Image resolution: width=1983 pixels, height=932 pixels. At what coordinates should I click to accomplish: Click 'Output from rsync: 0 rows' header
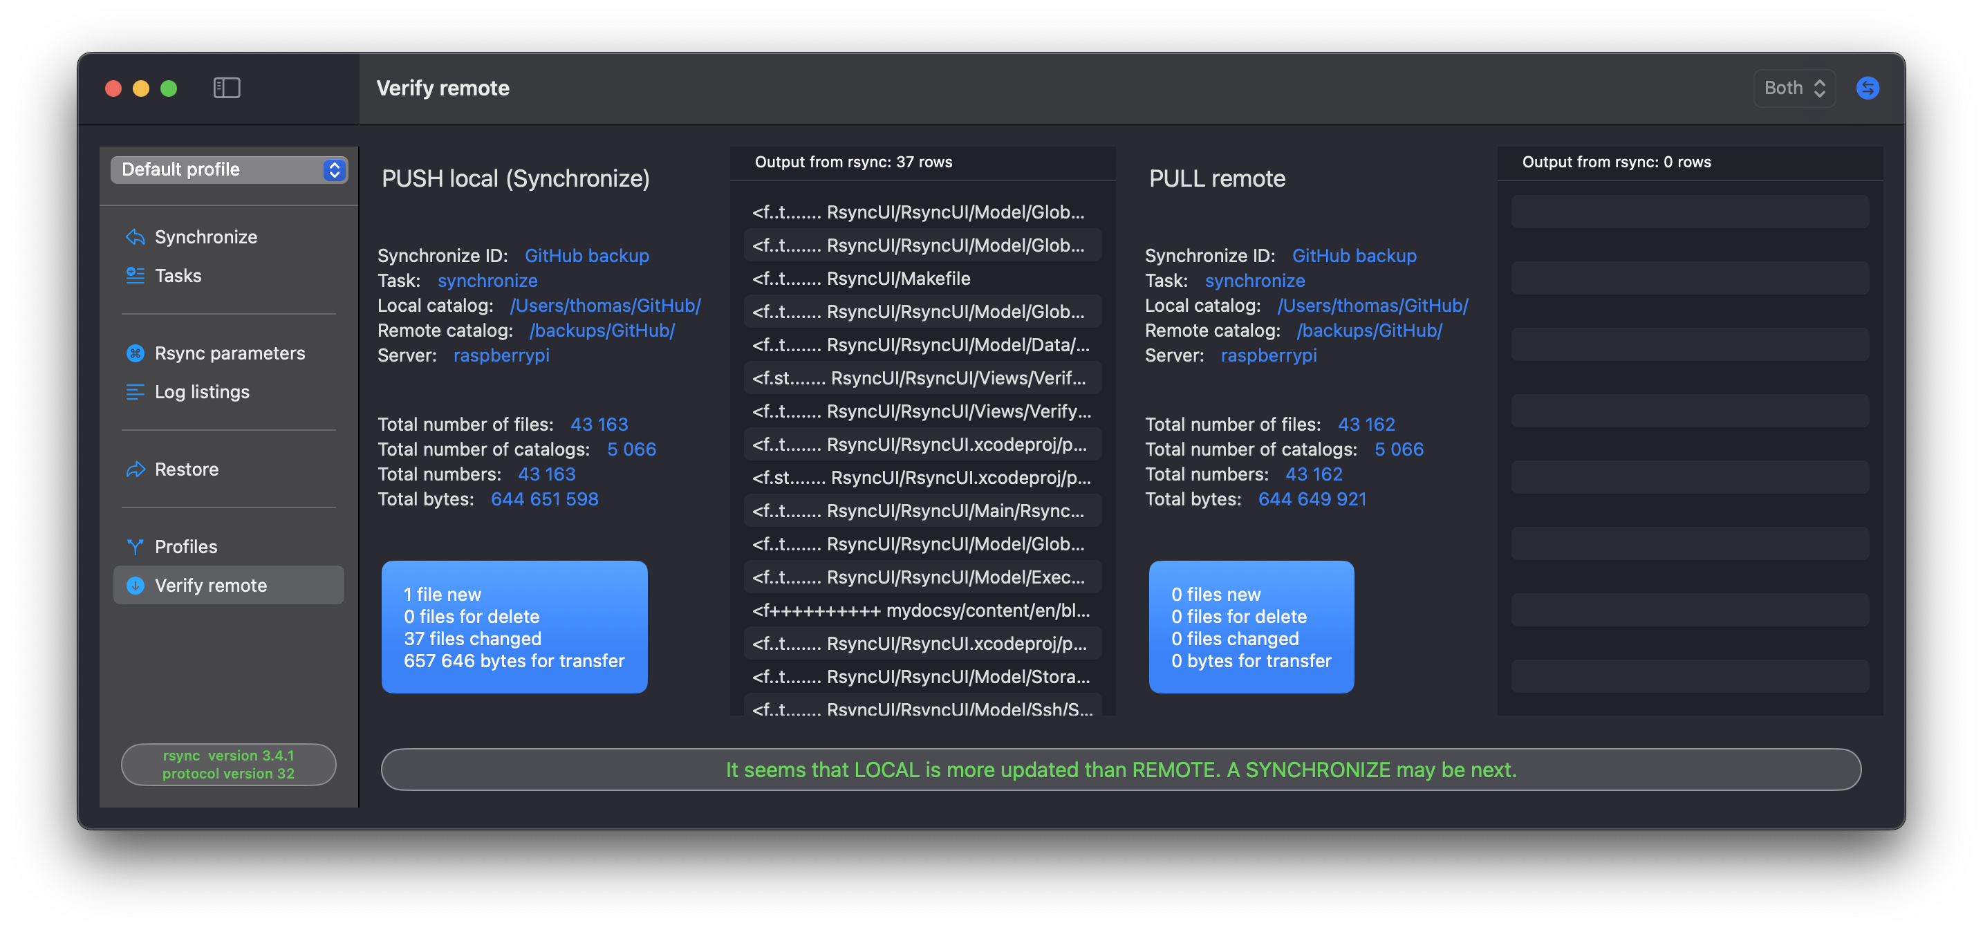tap(1616, 162)
